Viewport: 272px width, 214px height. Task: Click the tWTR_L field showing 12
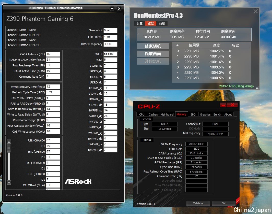pos(53,109)
